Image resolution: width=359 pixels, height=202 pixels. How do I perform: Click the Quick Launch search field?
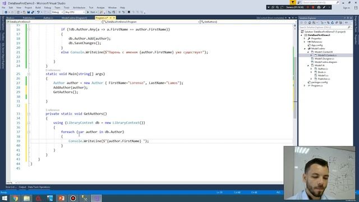(x=321, y=2)
